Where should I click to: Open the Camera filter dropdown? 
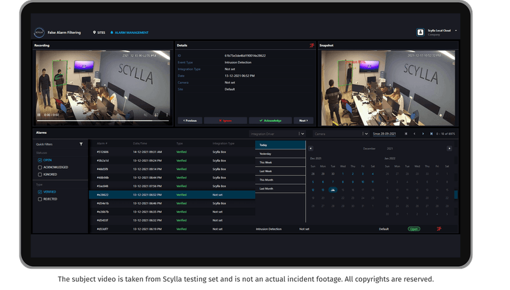click(x=341, y=134)
